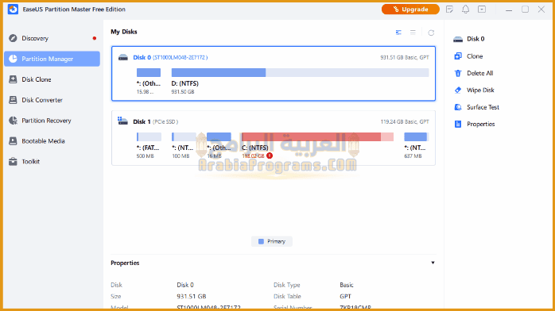Click the Disk 0 hard drive icon

[x=122, y=57]
